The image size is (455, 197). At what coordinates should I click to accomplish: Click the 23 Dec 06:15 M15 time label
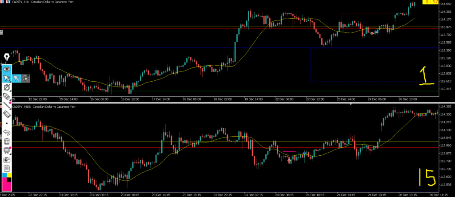point(99,195)
